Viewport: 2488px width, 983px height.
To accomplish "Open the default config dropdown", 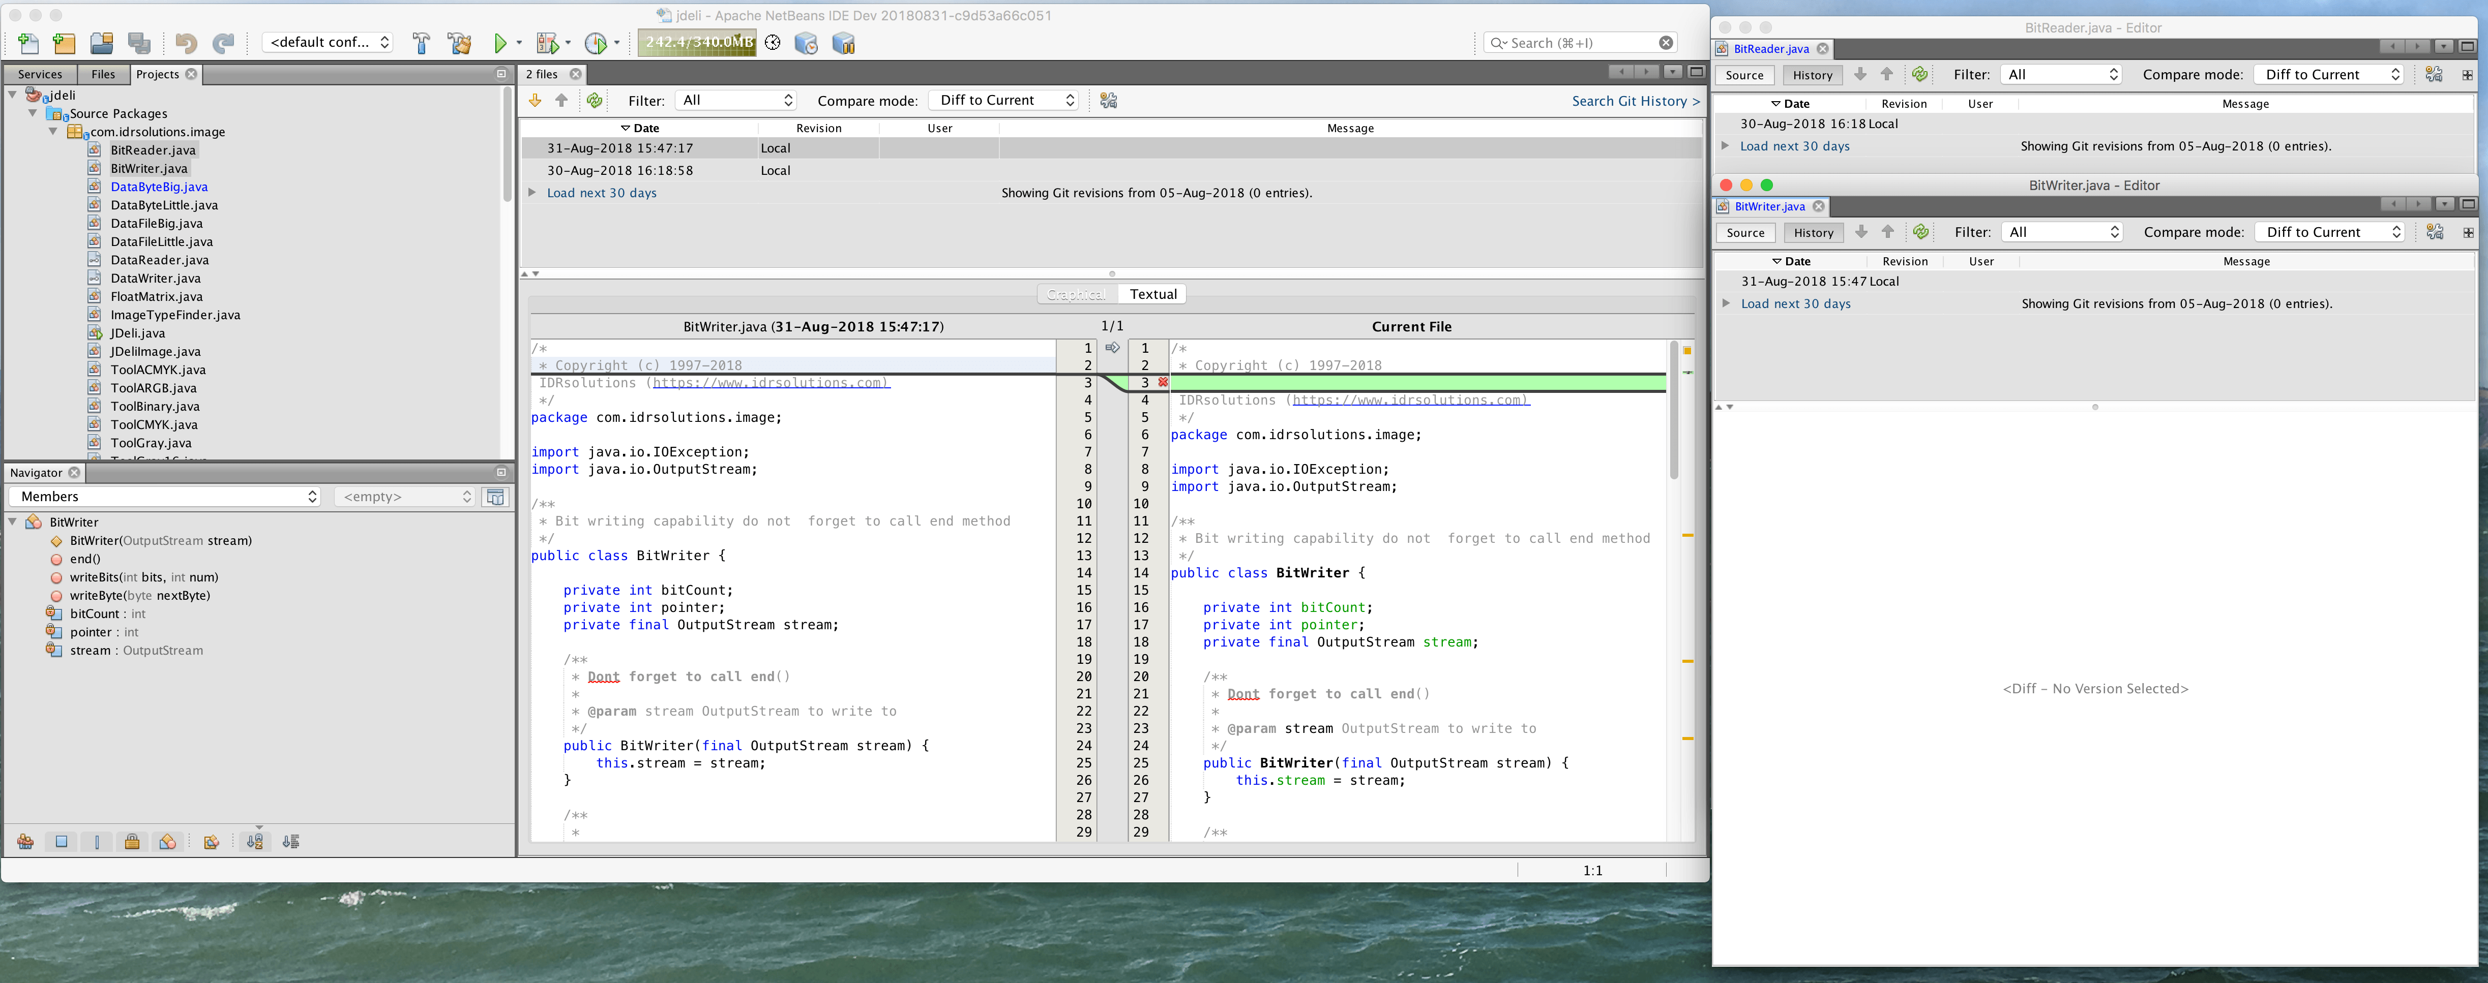I will click(x=329, y=43).
